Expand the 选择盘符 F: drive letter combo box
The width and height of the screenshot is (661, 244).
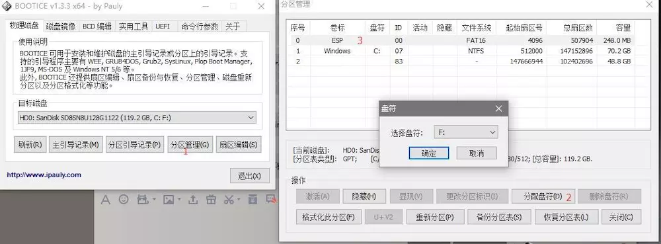pos(466,132)
